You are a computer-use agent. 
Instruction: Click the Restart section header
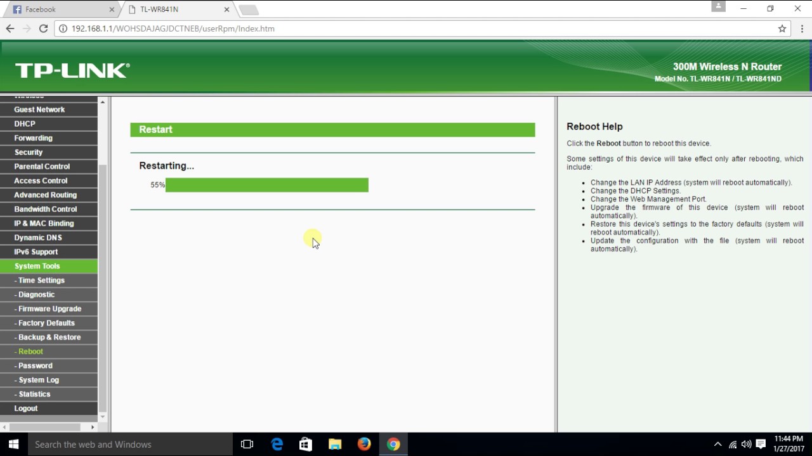[332, 129]
